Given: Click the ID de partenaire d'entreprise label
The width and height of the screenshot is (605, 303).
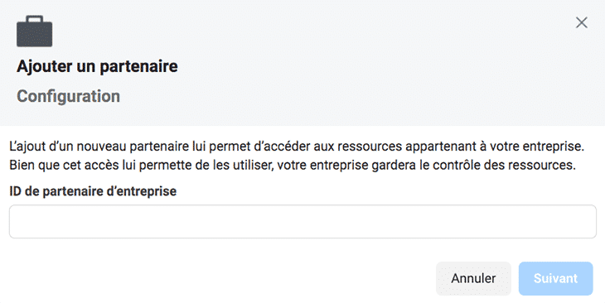Looking at the screenshot, I should (93, 191).
